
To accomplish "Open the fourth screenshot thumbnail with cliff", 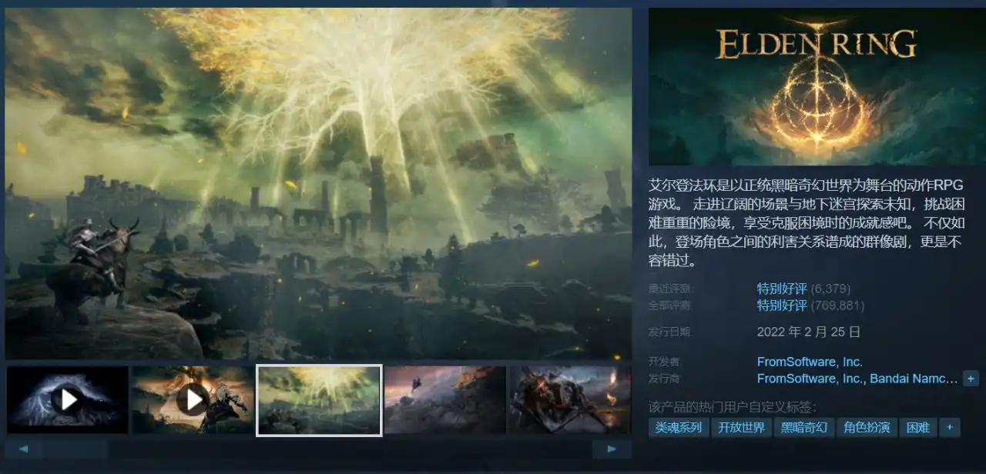I will (445, 399).
